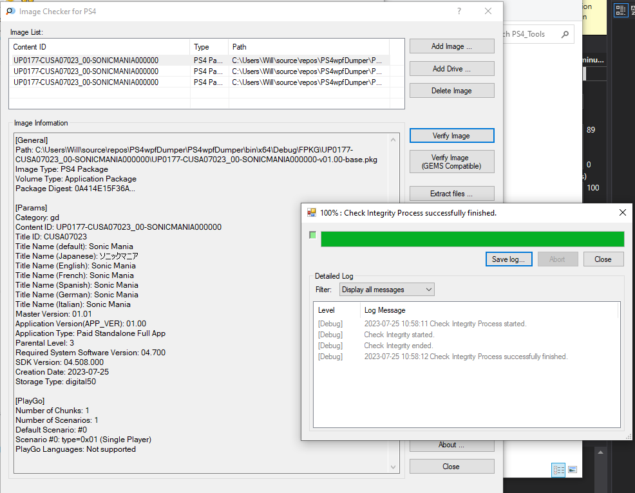The height and width of the screenshot is (493, 635).
Task: Click 'SDK Version: 04.508.000' line
Action: [x=59, y=362]
